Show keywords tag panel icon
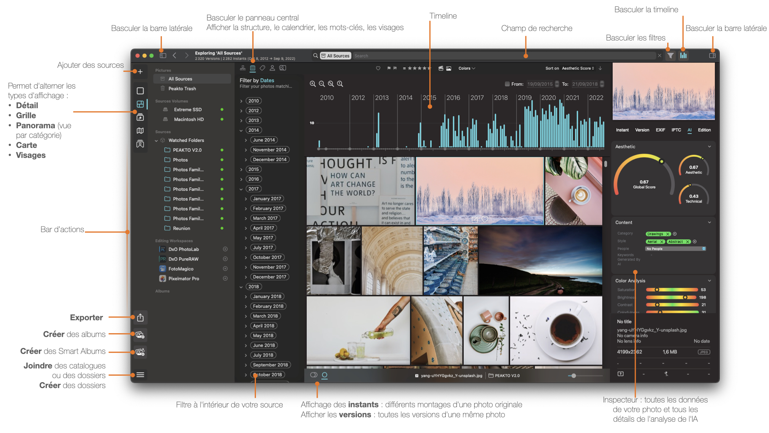Screen dimensions: 769x433 click(x=262, y=68)
